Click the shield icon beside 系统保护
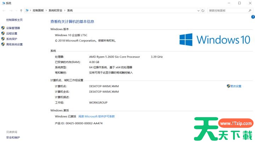The width and height of the screenshot is (255, 143). (3, 39)
